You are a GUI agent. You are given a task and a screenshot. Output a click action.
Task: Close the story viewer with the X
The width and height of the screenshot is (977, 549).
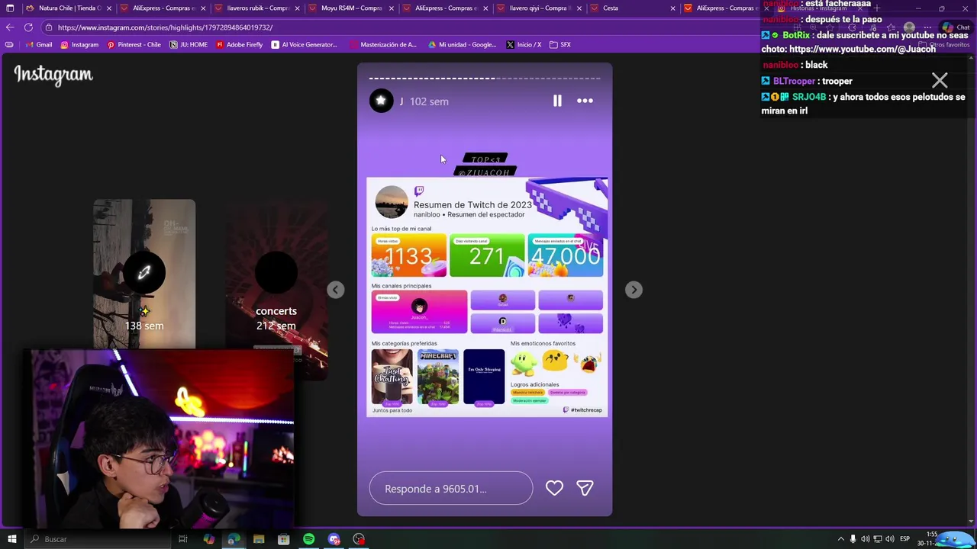[940, 80]
